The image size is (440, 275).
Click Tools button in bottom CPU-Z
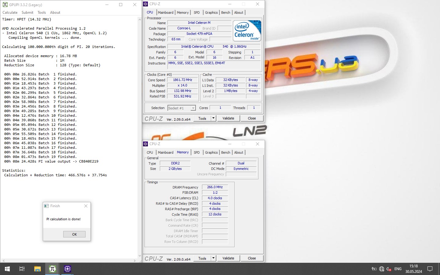[x=202, y=258]
